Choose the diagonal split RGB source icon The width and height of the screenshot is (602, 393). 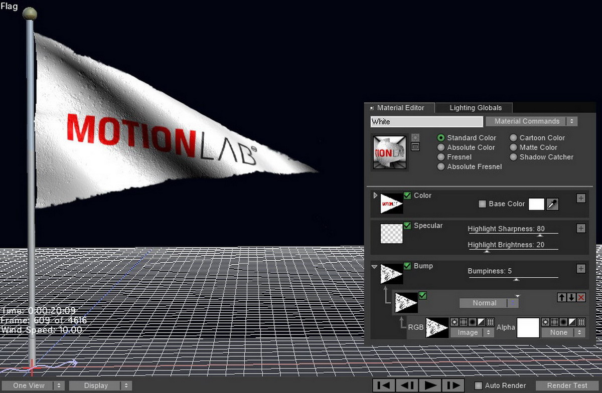[482, 322]
